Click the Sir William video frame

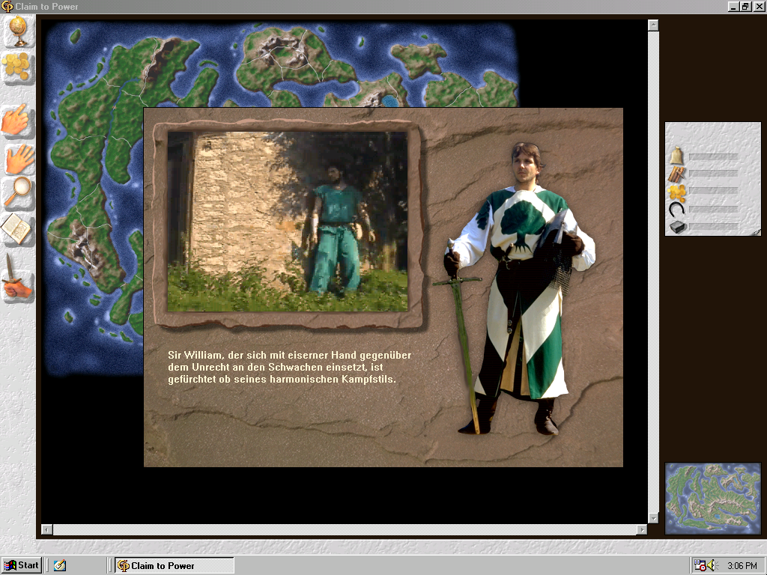point(288,221)
